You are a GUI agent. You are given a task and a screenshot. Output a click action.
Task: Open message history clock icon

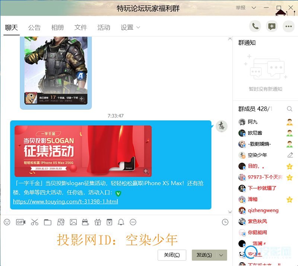coord(225,222)
